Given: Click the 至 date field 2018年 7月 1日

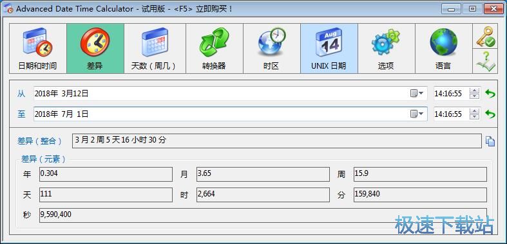Looking at the screenshot, I should click(x=230, y=114).
